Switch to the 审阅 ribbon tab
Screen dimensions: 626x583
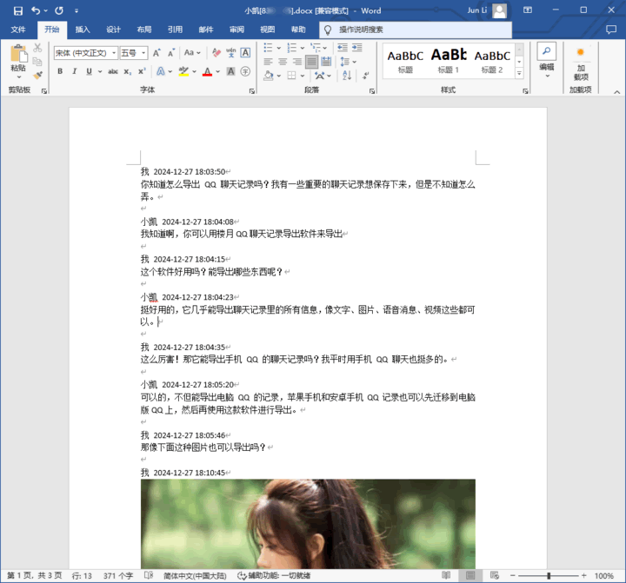click(236, 30)
